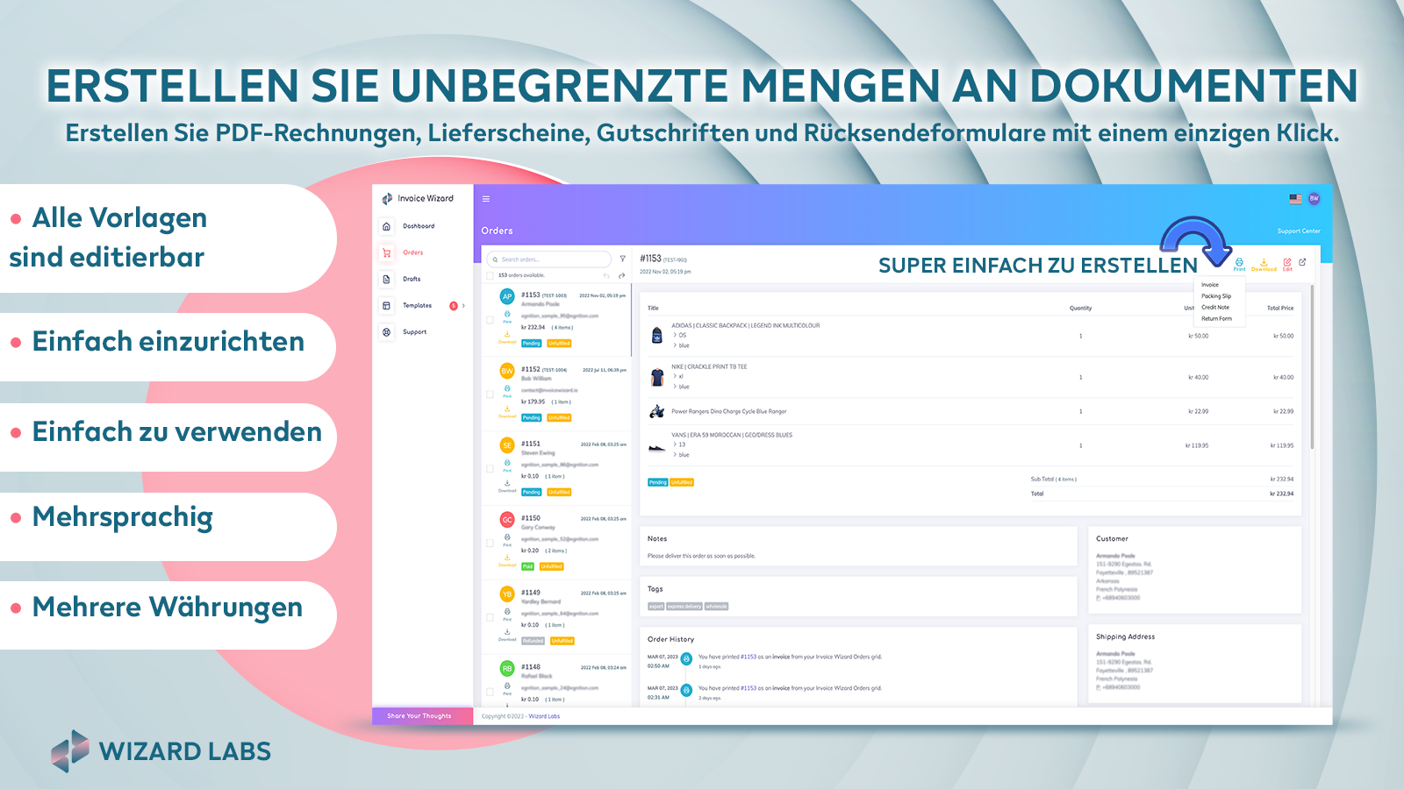This screenshot has width=1404, height=789.
Task: Click the express delivery tag
Action: click(x=684, y=606)
